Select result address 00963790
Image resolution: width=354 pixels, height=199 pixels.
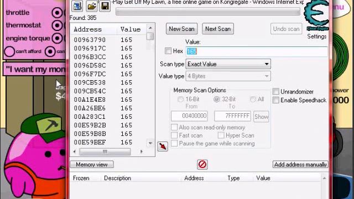(x=90, y=40)
